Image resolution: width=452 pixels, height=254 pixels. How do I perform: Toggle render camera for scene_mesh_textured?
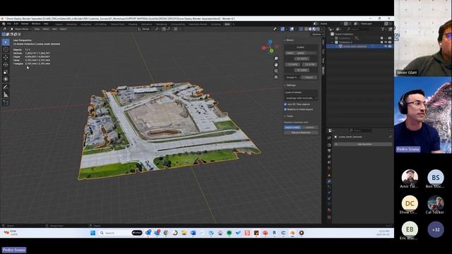pyautogui.click(x=390, y=47)
